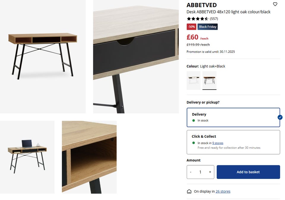The image size is (285, 200).
Task: Add desk to basket
Action: pos(248,172)
